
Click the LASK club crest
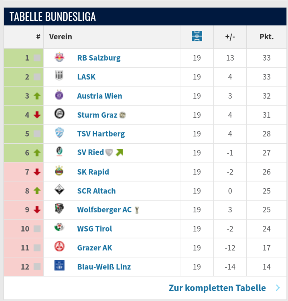click(x=59, y=77)
